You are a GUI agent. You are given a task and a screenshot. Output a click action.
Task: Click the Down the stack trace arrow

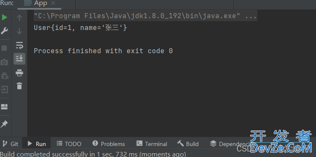point(19,31)
